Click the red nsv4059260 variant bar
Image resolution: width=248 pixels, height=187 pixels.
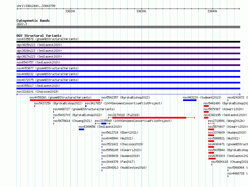click(65, 100)
